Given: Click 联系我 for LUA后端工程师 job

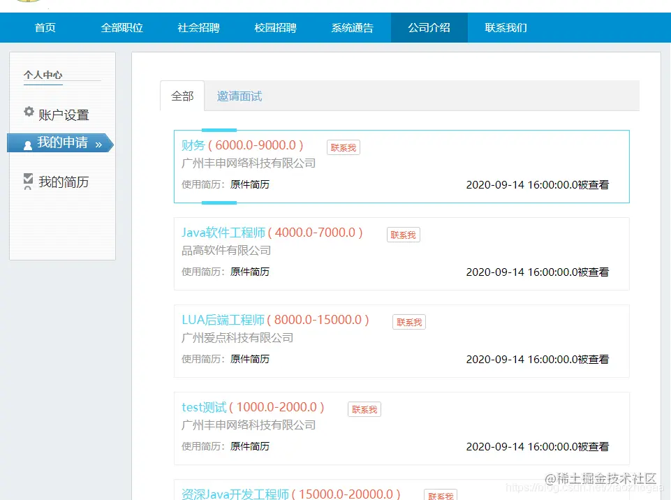Looking at the screenshot, I should pos(409,322).
